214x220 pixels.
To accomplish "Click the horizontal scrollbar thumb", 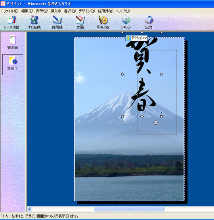I will 130,209.
